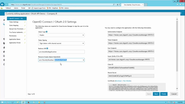Click the certificate View Details link
This screenshot has height=104, width=185.
[x=127, y=81]
